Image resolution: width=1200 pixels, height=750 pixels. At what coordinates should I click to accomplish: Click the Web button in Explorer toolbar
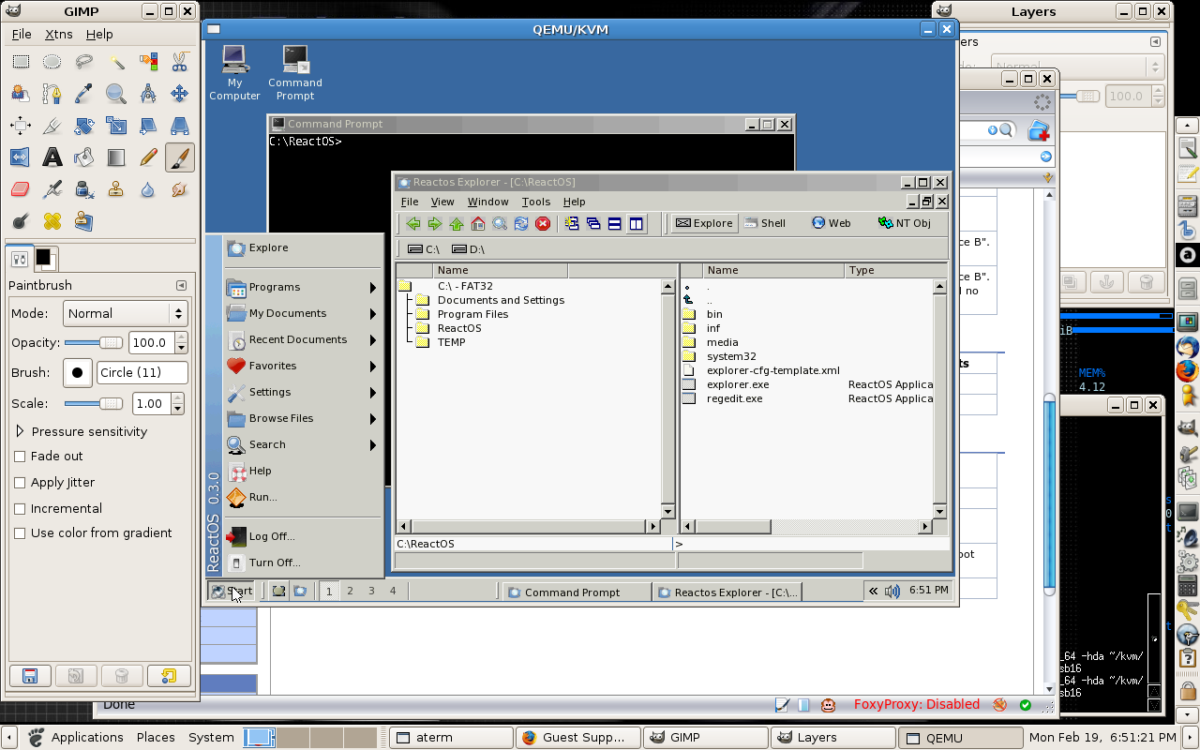[832, 223]
